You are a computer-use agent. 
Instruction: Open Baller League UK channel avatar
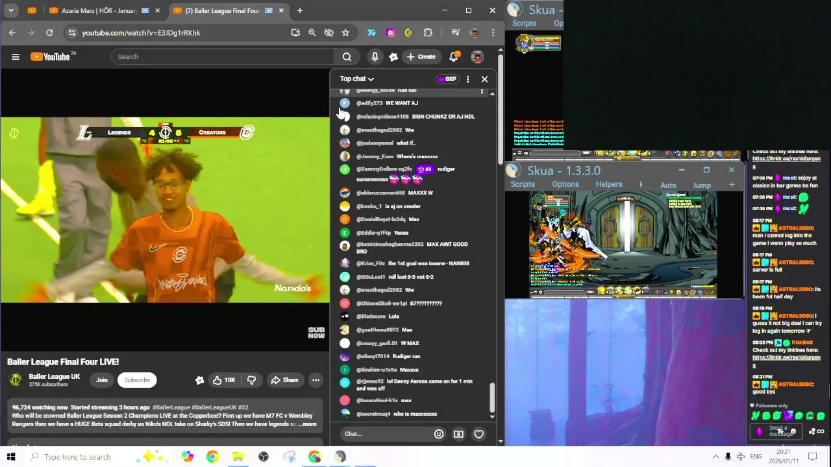coord(16,380)
